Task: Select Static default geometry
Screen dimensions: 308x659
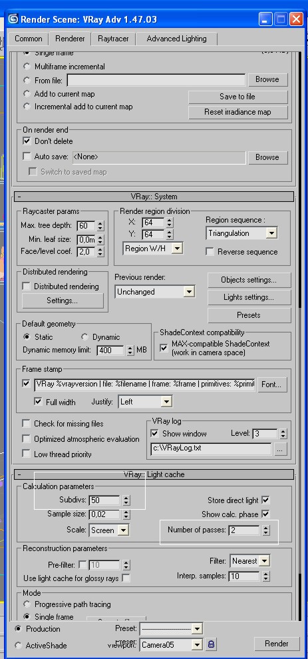Action: (x=27, y=337)
